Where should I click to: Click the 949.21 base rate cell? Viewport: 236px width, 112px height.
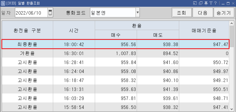tap(204, 80)
